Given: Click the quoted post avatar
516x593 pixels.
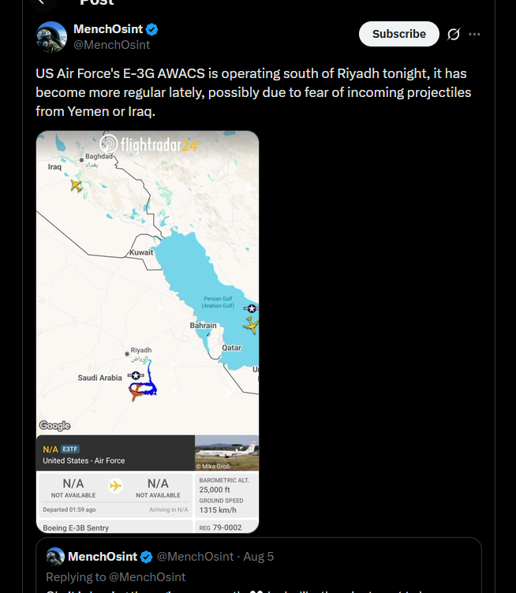Looking at the screenshot, I should click(x=55, y=557).
